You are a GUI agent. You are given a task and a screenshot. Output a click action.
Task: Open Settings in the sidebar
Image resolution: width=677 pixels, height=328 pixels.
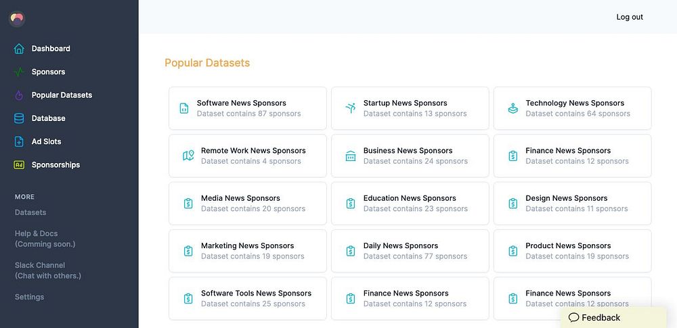30,297
